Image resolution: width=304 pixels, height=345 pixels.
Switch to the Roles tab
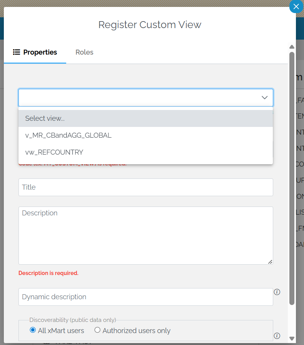pos(84,52)
